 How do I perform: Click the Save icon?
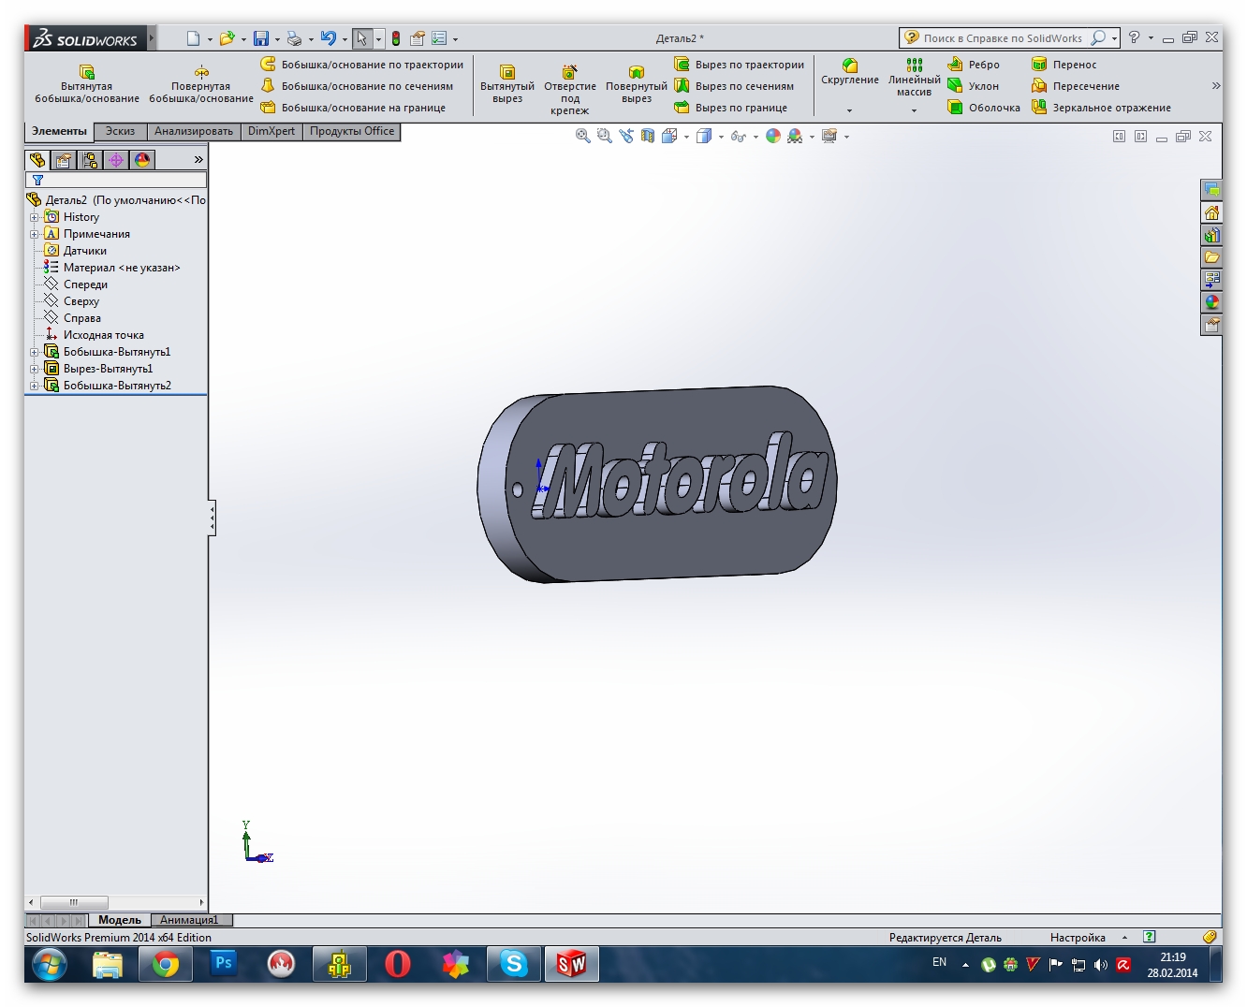[261, 38]
